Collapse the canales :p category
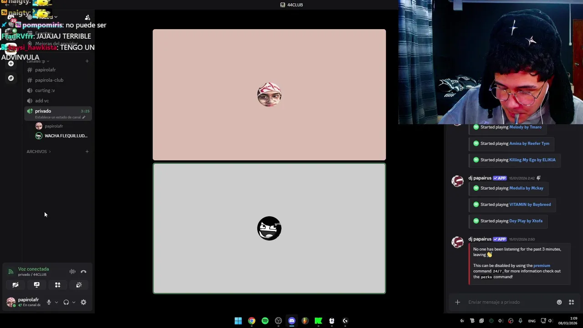This screenshot has width=583, height=328. (x=38, y=61)
